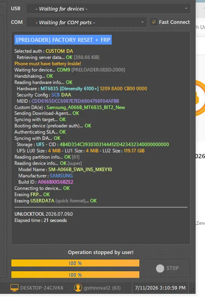Click the round STOP indicator icon
This screenshot has height=297, width=205.
click(160, 268)
